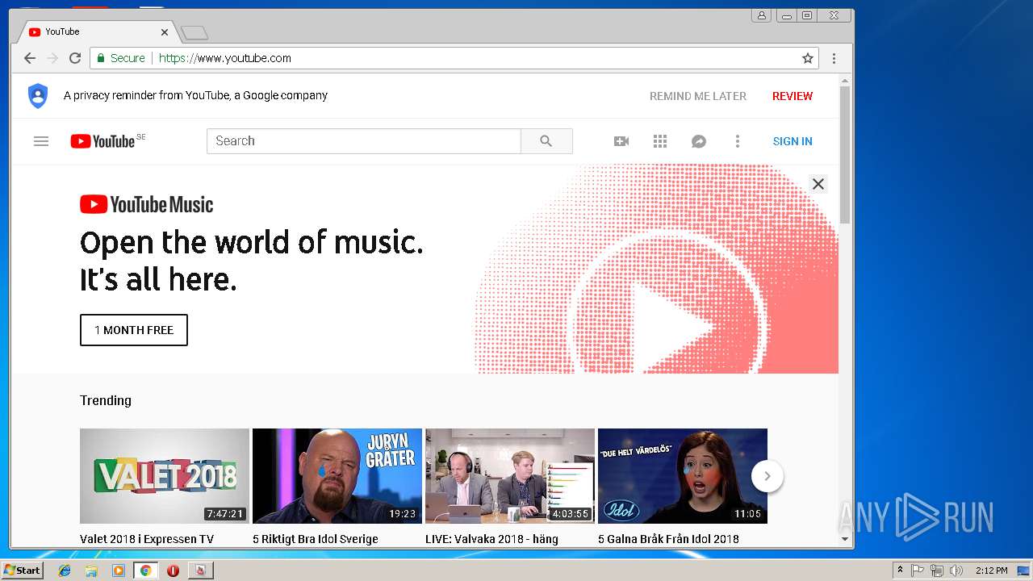Viewport: 1033px width, 581px height.
Task: Click the REVIEW privacy button
Action: click(x=793, y=96)
